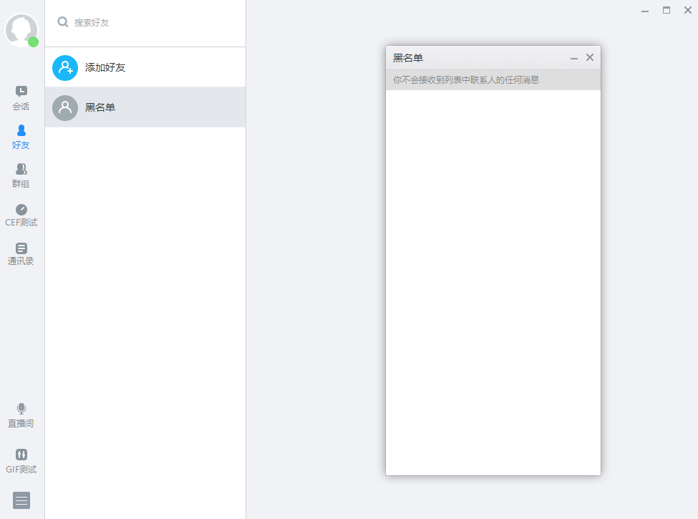Click the 添加好友 add friend icon

tap(65, 68)
